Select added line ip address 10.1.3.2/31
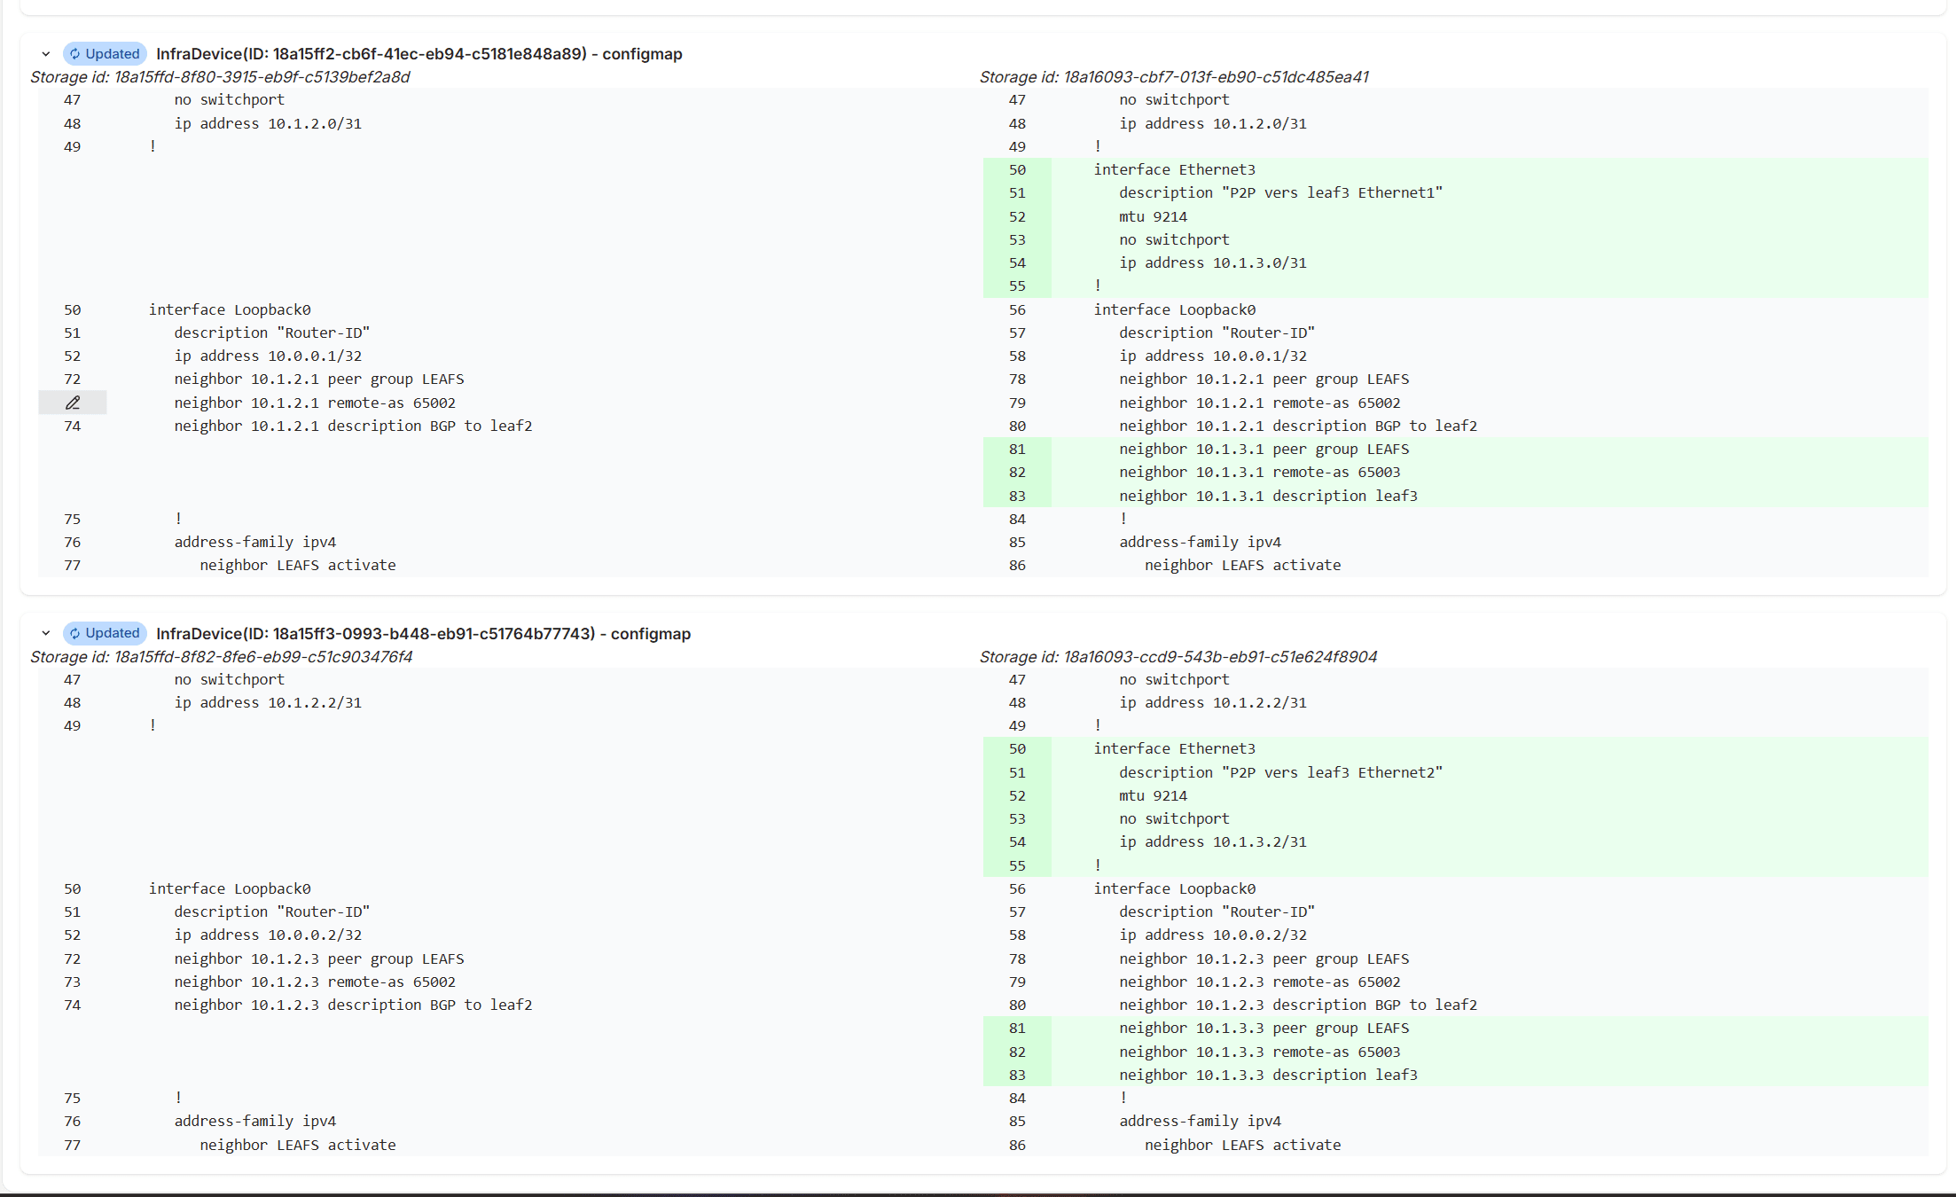 tap(1212, 841)
